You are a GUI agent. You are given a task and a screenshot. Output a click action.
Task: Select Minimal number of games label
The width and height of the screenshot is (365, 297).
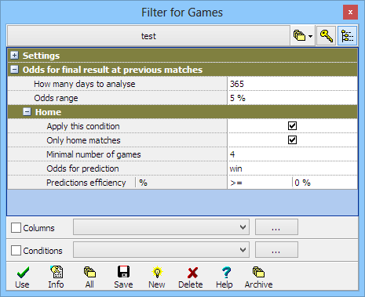93,154
